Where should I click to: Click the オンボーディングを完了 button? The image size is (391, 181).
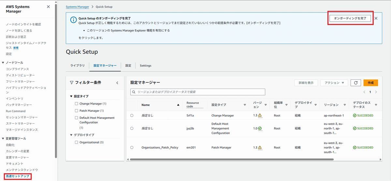click(x=350, y=18)
